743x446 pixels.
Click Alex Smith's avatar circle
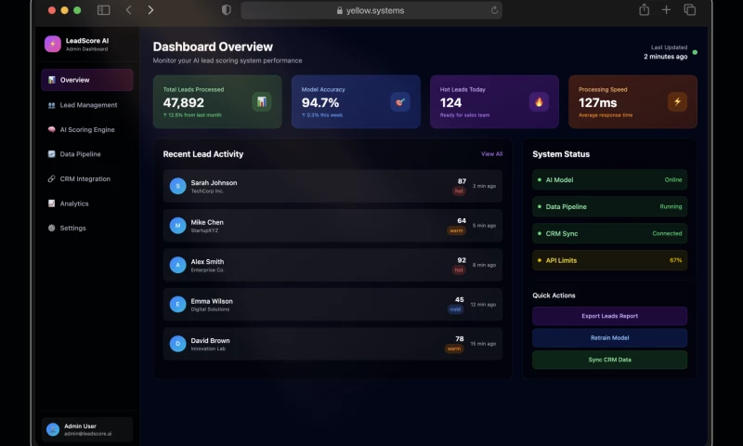click(x=177, y=265)
